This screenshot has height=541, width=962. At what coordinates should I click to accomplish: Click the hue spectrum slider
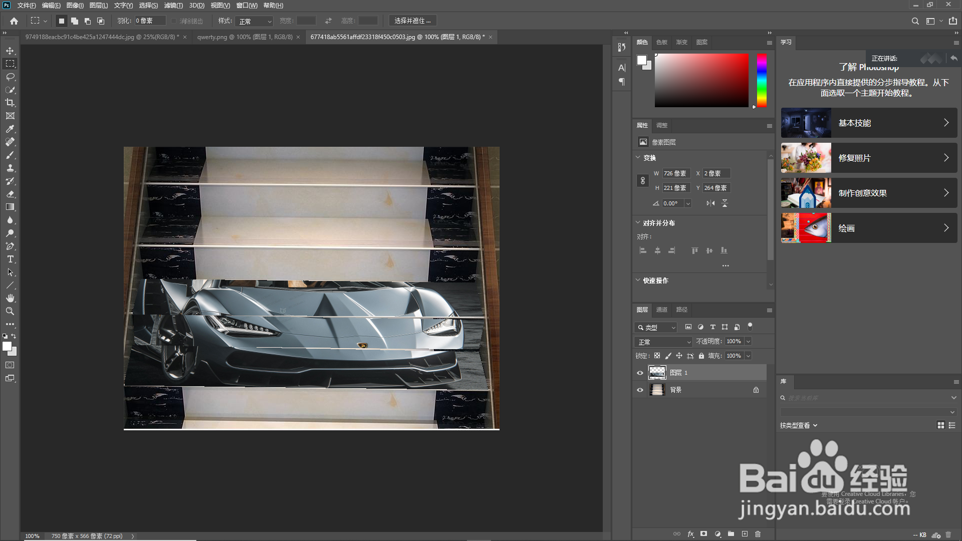coord(762,80)
